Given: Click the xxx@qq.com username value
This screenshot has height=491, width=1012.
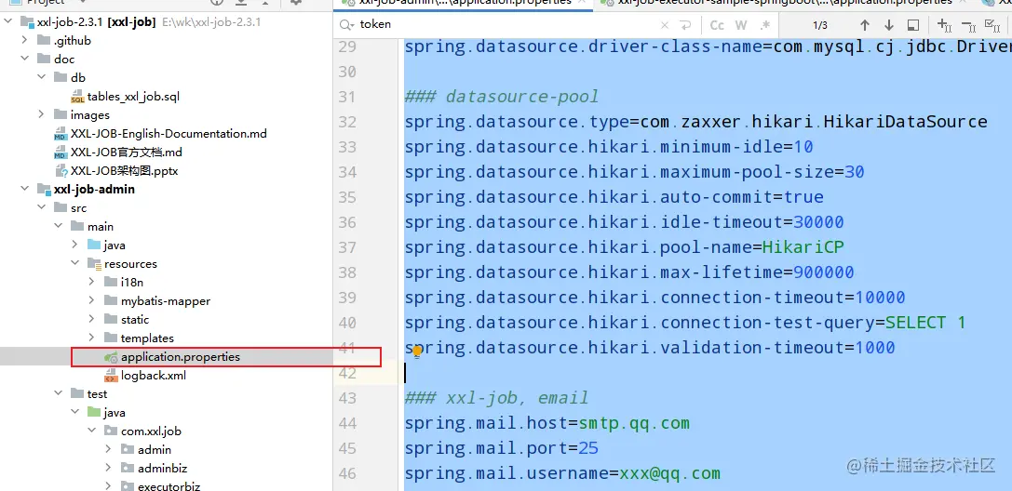Looking at the screenshot, I should click(670, 473).
